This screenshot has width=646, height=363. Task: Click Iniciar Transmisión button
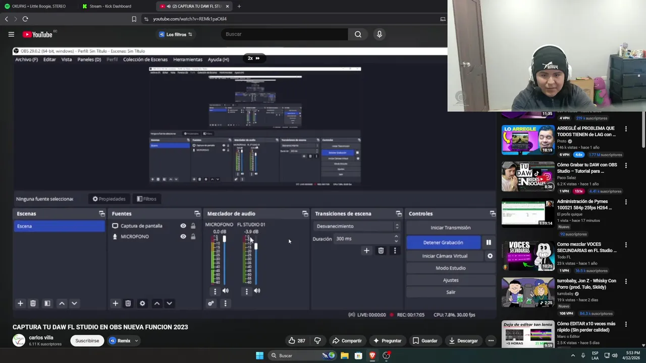tap(451, 228)
